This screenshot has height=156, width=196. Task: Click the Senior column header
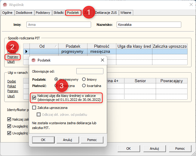140,81
